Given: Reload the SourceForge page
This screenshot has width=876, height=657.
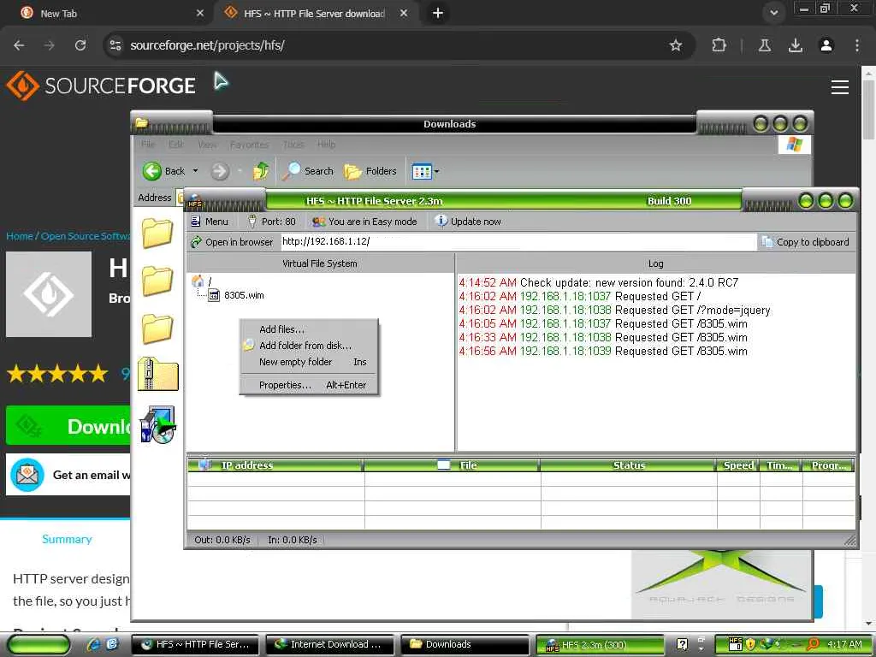Looking at the screenshot, I should 80,45.
